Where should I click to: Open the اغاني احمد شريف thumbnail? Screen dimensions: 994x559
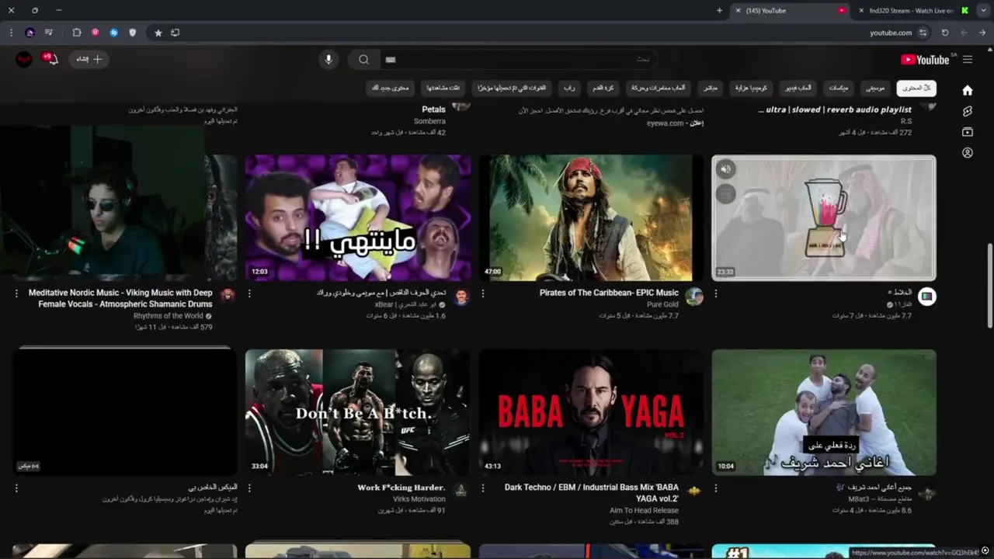click(x=824, y=412)
